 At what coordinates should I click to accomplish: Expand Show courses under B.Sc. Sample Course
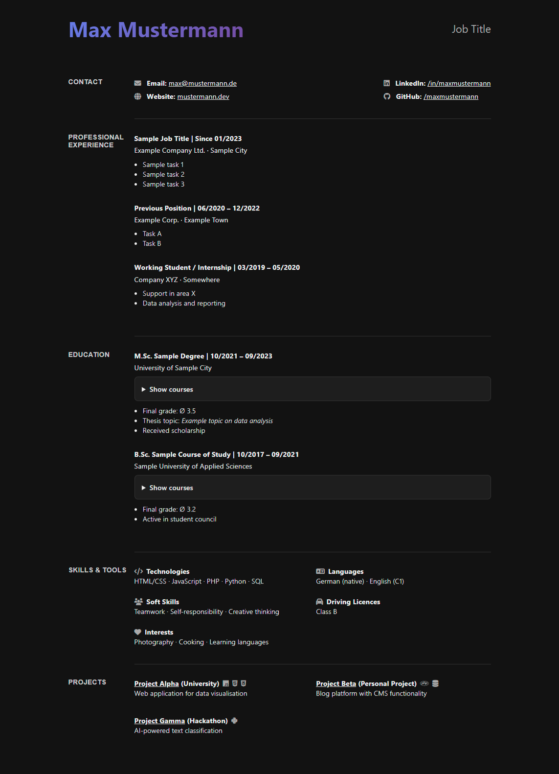[313, 488]
